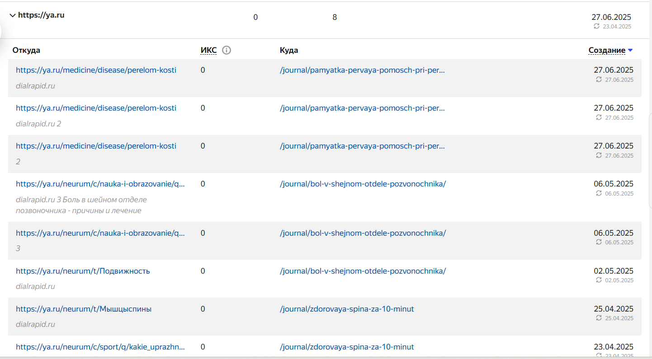
Task: Click refresh icon in the 'dialrapid.ru 2' row
Action: click(599, 117)
